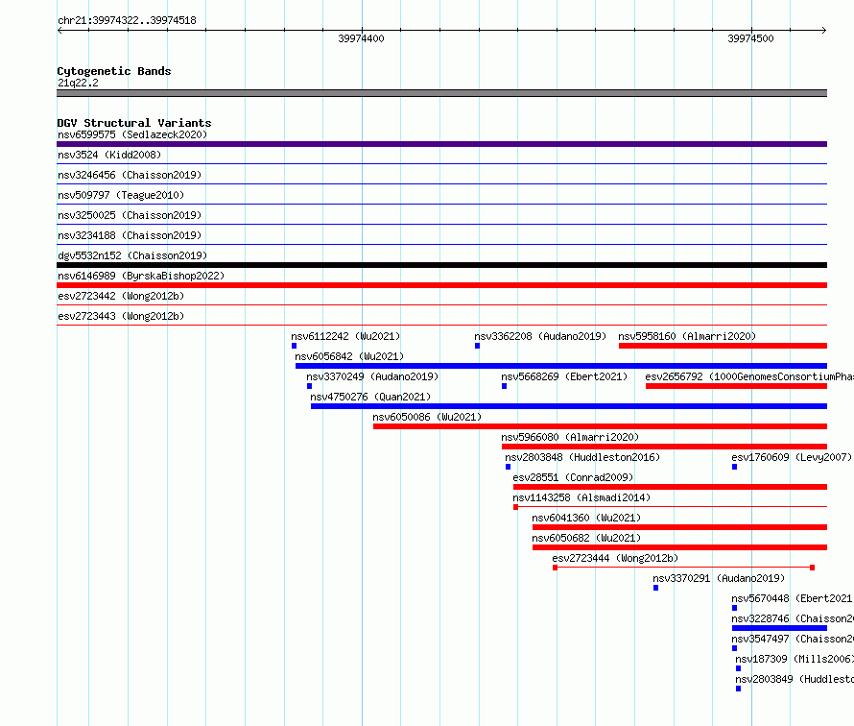This screenshot has height=726, width=854.
Task: Click nsv5668269 (Ebert2021) label
Action: [x=564, y=376]
